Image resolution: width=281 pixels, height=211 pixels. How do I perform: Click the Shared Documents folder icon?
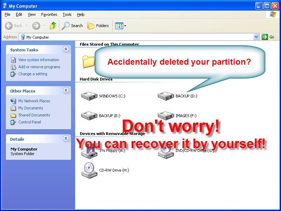pyautogui.click(x=13, y=115)
